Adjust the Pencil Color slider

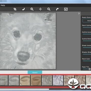click(87, 61)
